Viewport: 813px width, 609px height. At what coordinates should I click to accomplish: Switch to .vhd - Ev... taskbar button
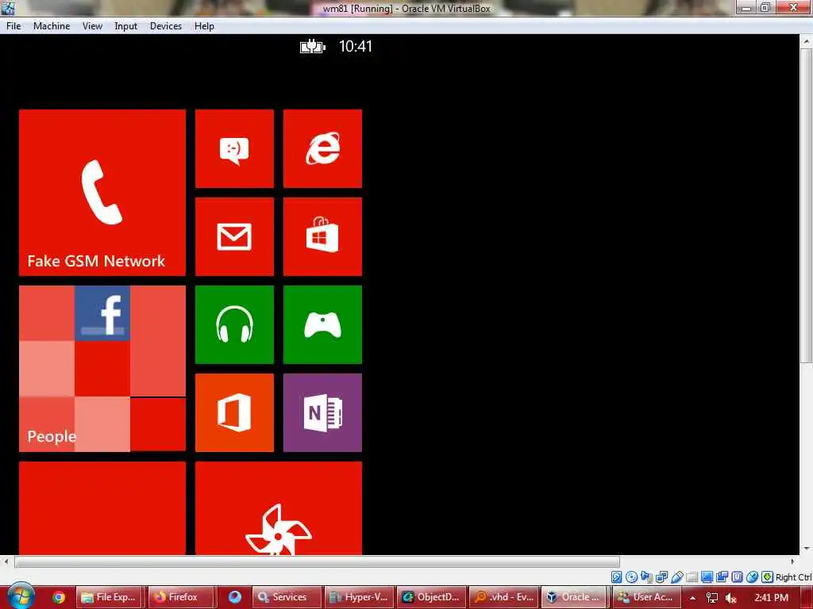[503, 597]
